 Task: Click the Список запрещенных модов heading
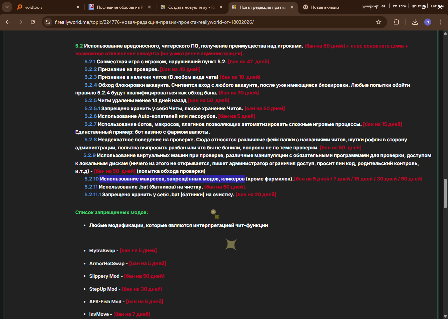(x=111, y=212)
